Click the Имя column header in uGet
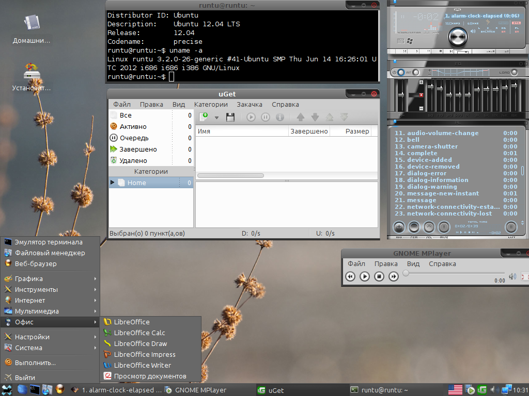Image resolution: width=529 pixels, height=396 pixels. (242, 131)
